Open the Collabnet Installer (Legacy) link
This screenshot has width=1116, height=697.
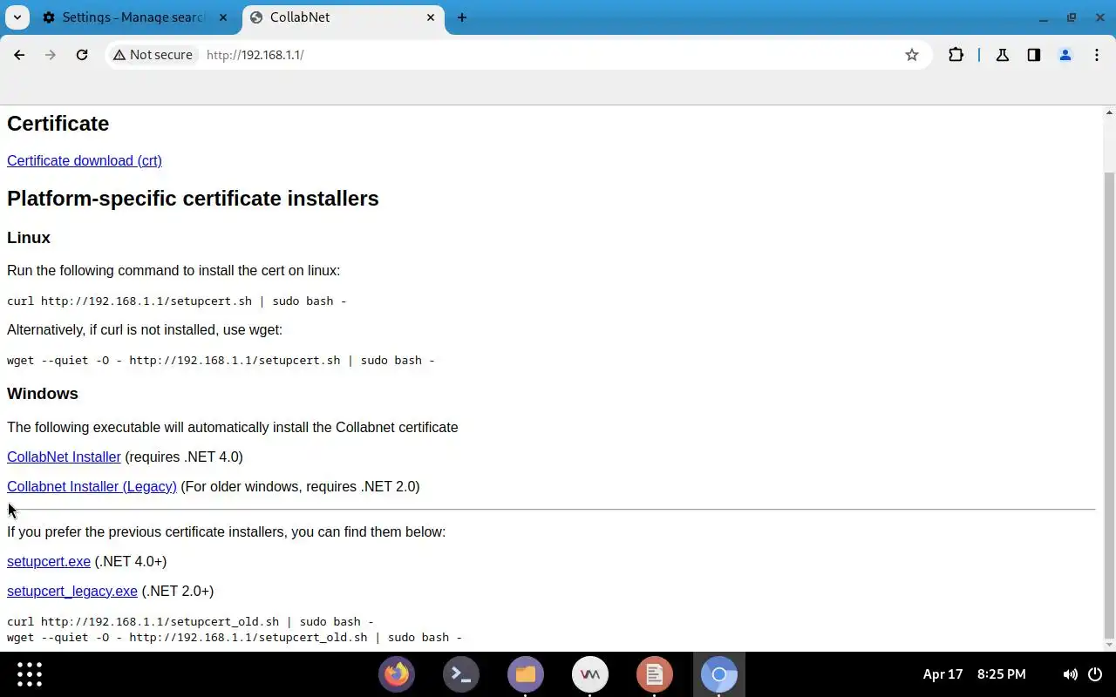coord(92,486)
